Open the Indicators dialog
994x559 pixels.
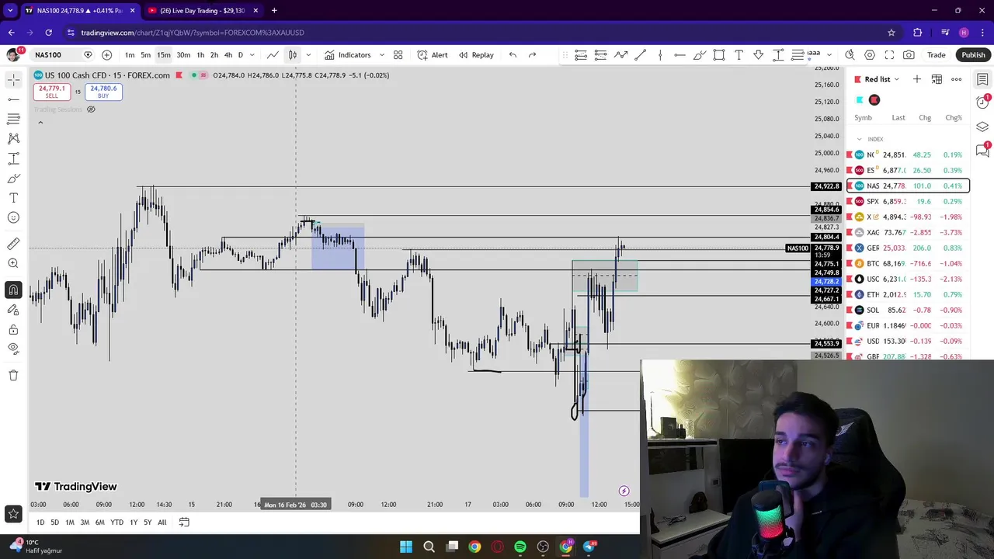click(347, 55)
